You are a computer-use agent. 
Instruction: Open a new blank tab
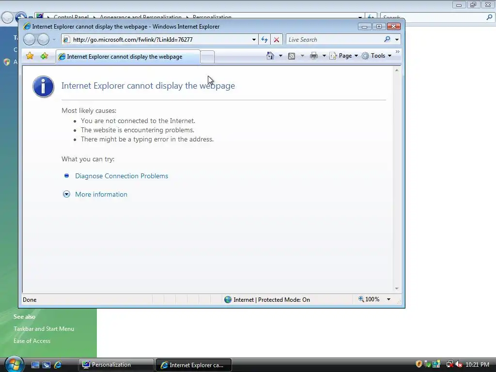pos(207,57)
